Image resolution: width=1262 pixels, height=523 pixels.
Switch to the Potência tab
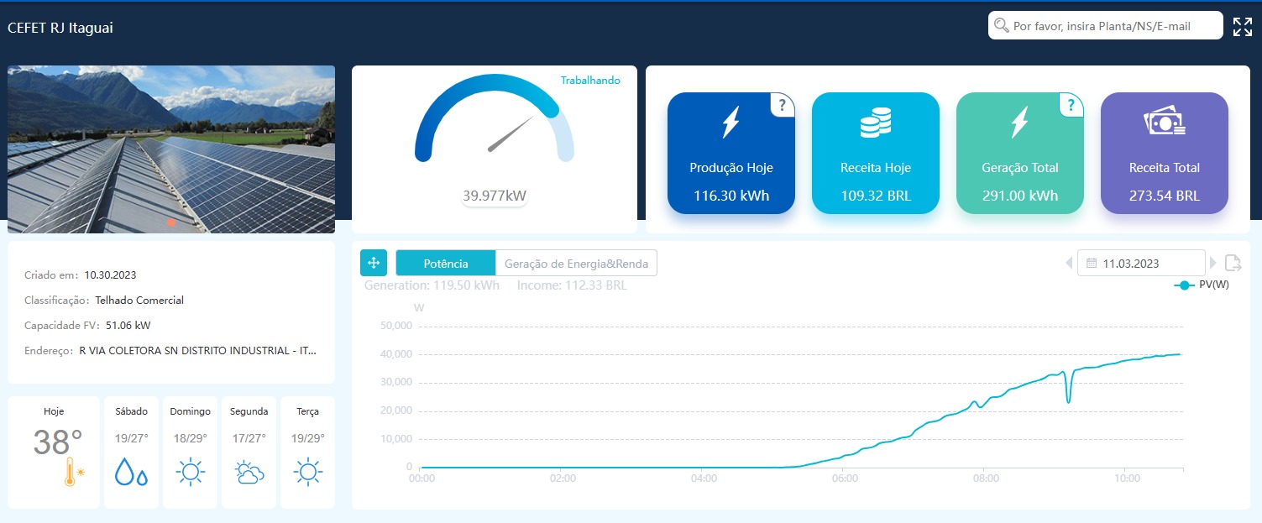pyautogui.click(x=446, y=263)
